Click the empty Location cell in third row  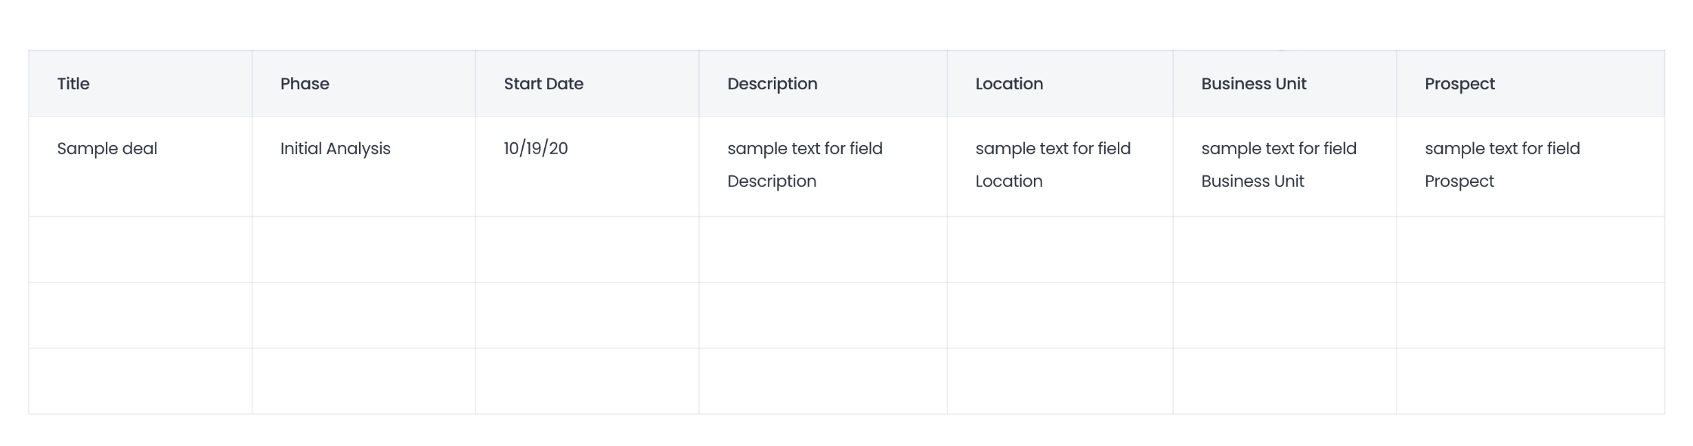pos(1060,315)
